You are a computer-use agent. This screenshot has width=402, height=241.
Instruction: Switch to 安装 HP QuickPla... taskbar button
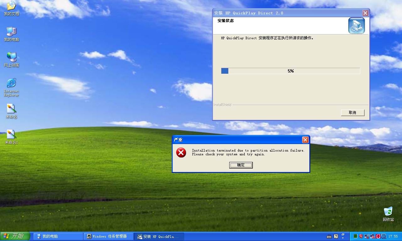tap(159, 236)
